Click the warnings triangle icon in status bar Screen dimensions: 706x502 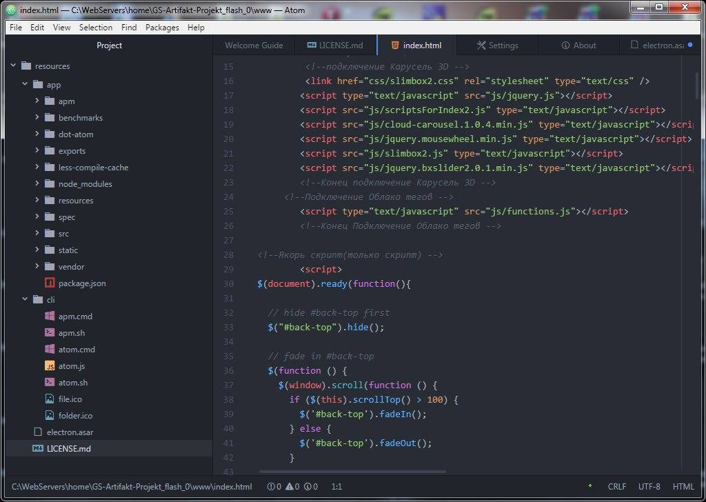[x=289, y=487]
